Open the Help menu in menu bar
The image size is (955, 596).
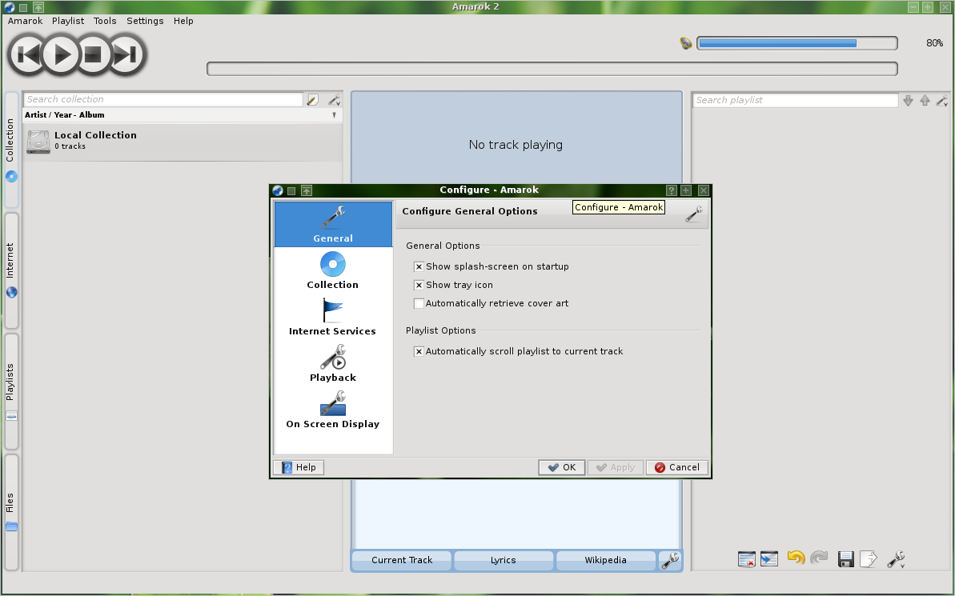pos(183,21)
